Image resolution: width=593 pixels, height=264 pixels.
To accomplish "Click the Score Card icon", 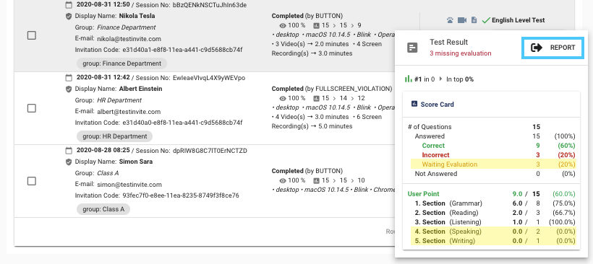I will (x=414, y=104).
